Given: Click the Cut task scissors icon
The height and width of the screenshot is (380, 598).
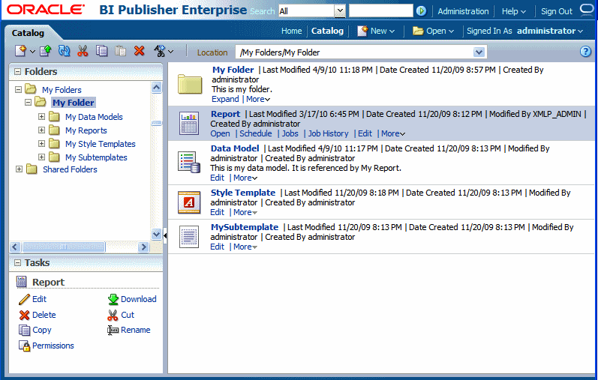Looking at the screenshot, I should (x=113, y=315).
